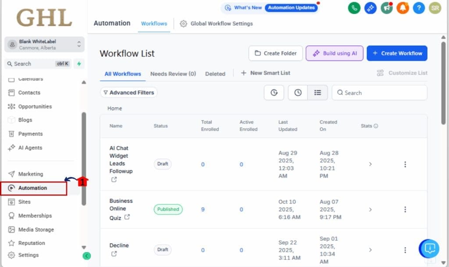The height and width of the screenshot is (267, 449).
Task: Collapse the sidebar with green arrow
Action: click(87, 256)
